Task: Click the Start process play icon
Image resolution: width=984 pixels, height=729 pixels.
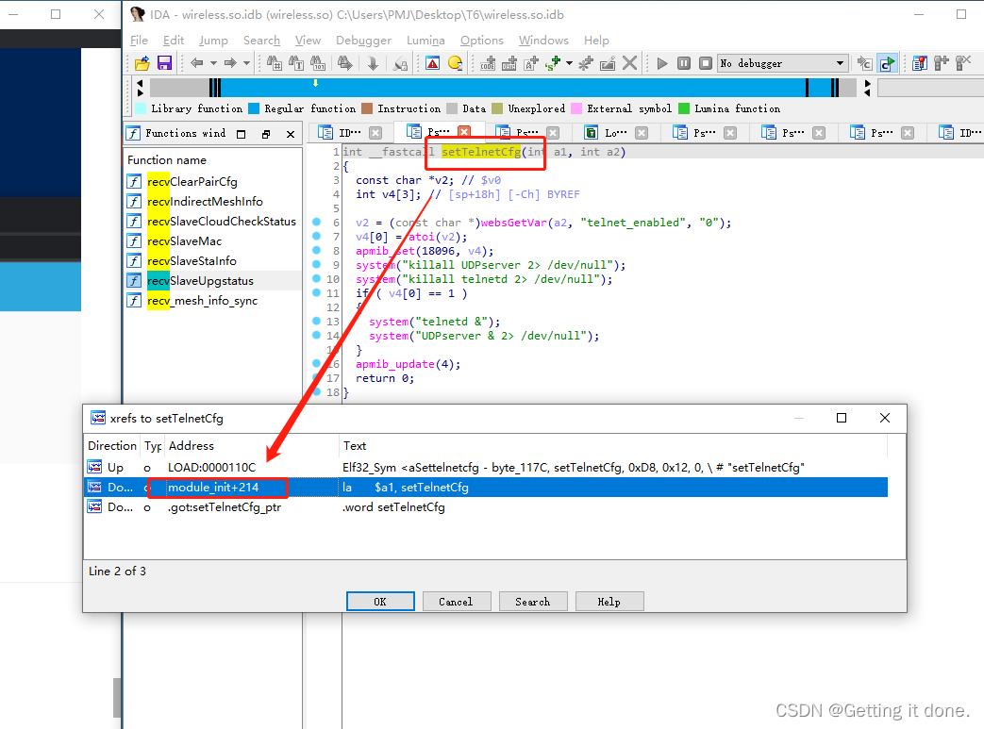Action: click(x=662, y=63)
